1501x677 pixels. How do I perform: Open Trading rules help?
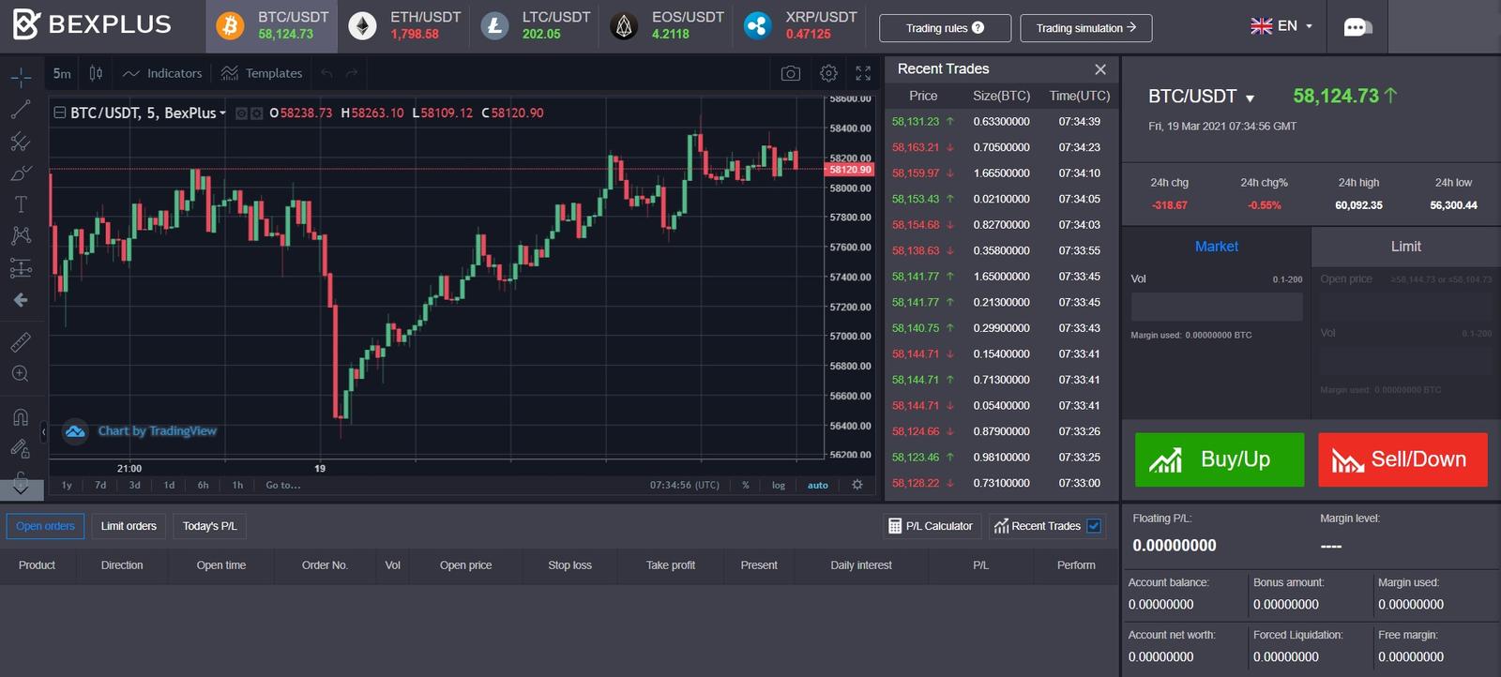945,28
